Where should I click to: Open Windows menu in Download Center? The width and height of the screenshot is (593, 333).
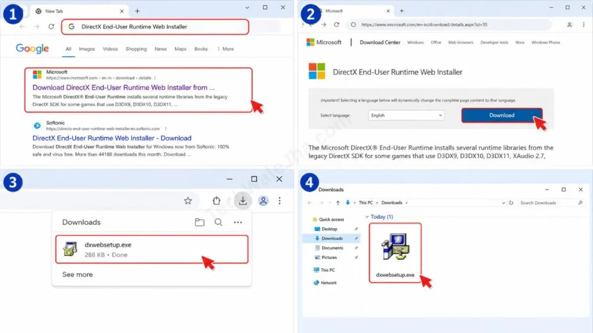point(415,42)
